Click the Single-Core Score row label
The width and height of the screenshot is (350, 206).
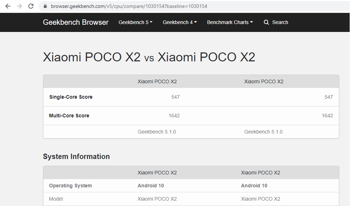[x=71, y=97]
